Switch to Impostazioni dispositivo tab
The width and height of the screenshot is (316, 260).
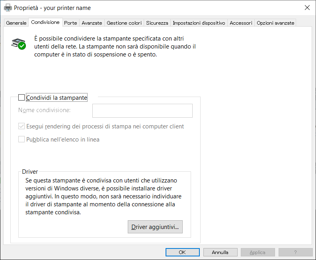click(x=199, y=23)
